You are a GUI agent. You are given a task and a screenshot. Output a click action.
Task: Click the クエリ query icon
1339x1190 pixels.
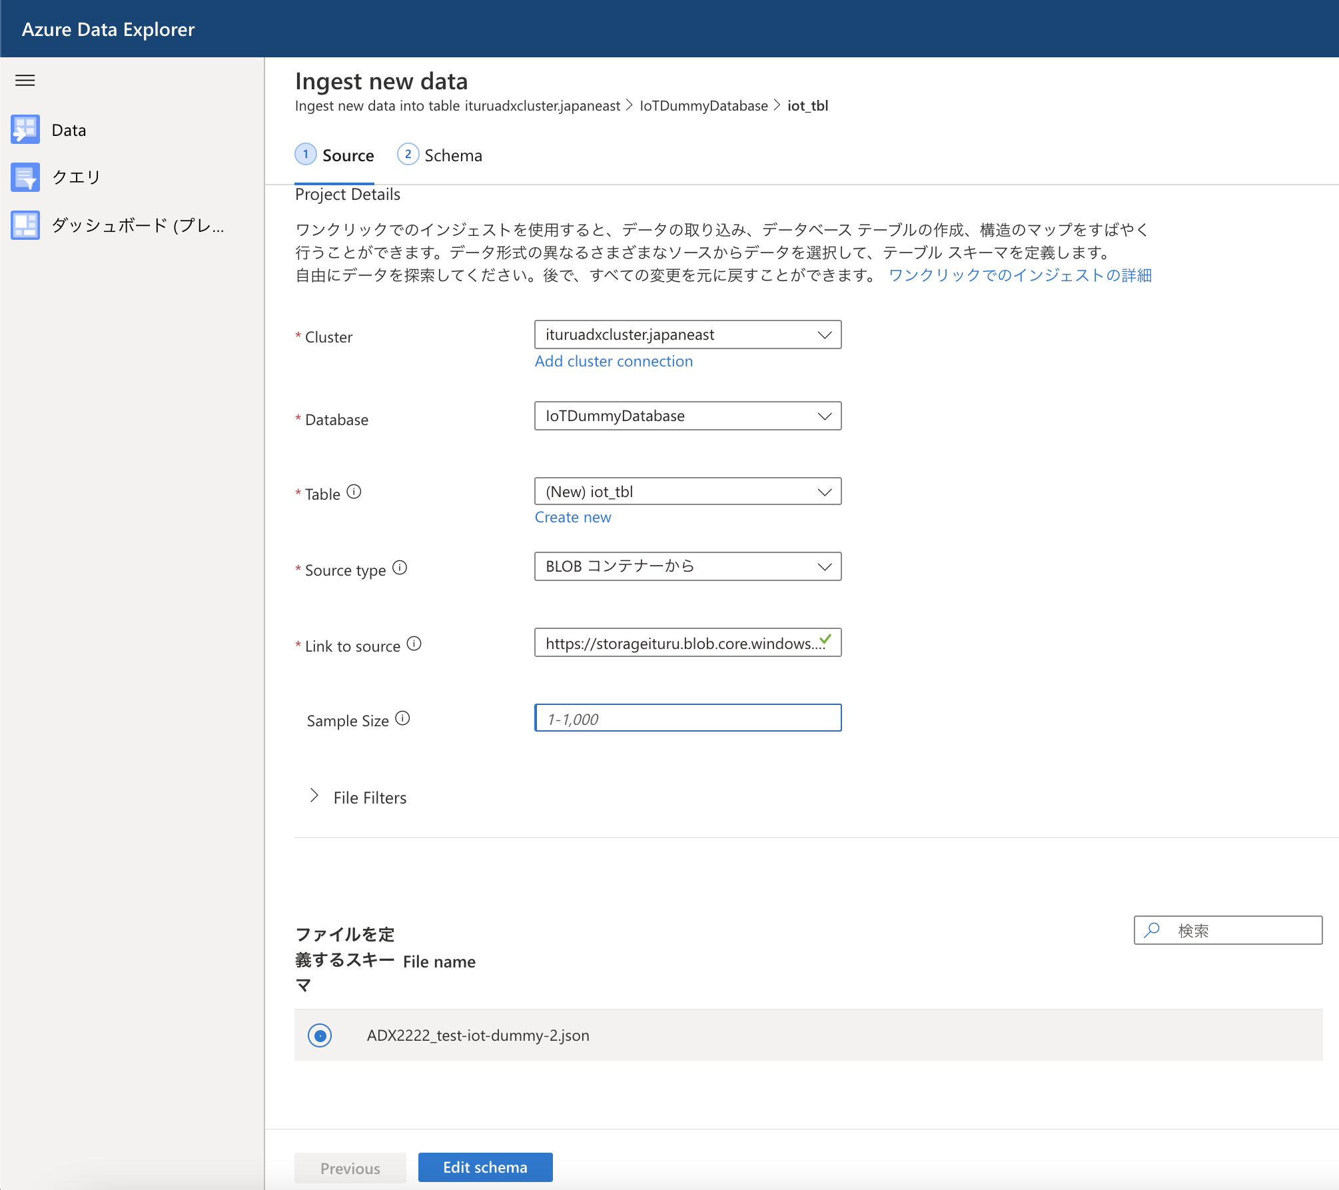[x=25, y=177]
